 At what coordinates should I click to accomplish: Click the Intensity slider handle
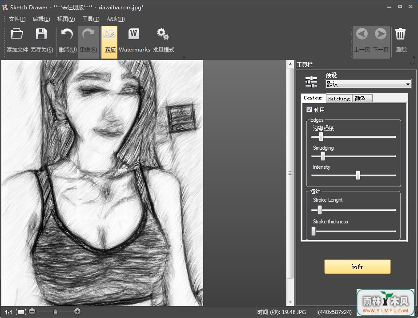click(358, 175)
